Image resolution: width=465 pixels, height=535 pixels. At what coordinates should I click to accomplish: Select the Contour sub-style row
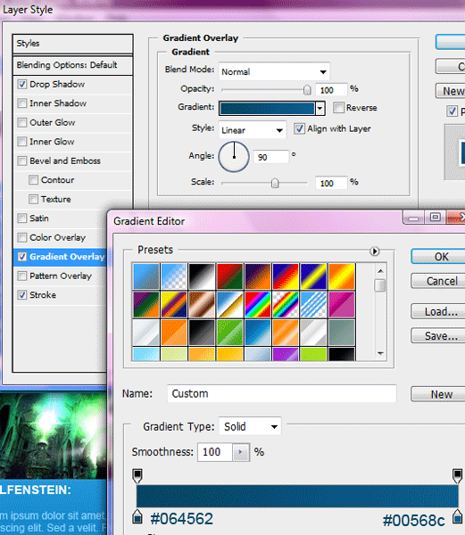[72, 180]
